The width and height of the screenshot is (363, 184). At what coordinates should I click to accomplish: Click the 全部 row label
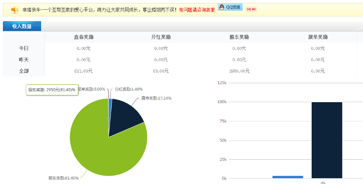tap(24, 71)
